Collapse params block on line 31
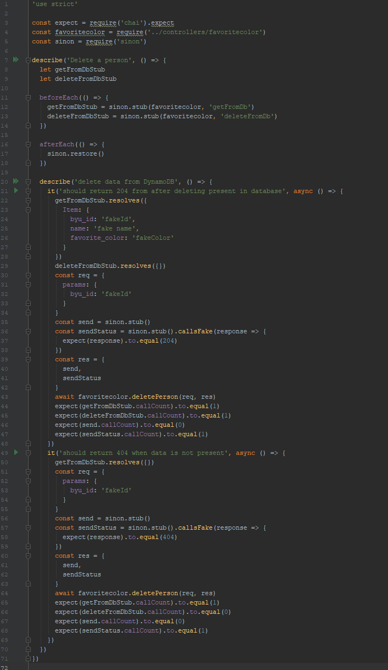The width and height of the screenshot is (388, 670). tap(28, 284)
